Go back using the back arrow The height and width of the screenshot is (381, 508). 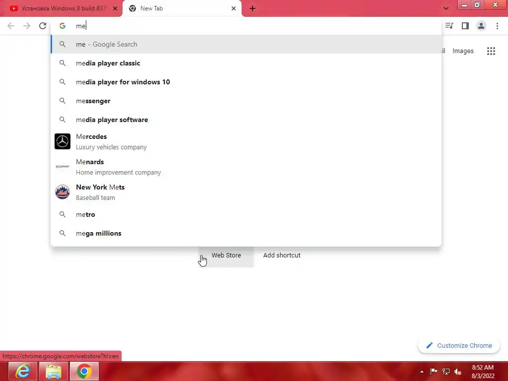11,26
